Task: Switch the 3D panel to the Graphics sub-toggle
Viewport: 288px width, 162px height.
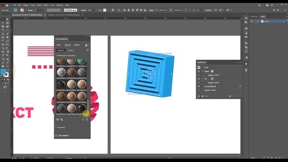Action: point(71,50)
